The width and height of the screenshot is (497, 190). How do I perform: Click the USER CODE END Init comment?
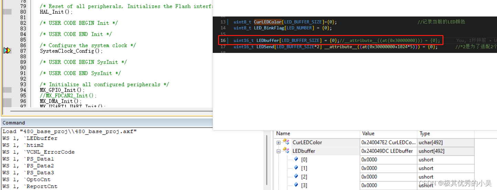pos(76,34)
